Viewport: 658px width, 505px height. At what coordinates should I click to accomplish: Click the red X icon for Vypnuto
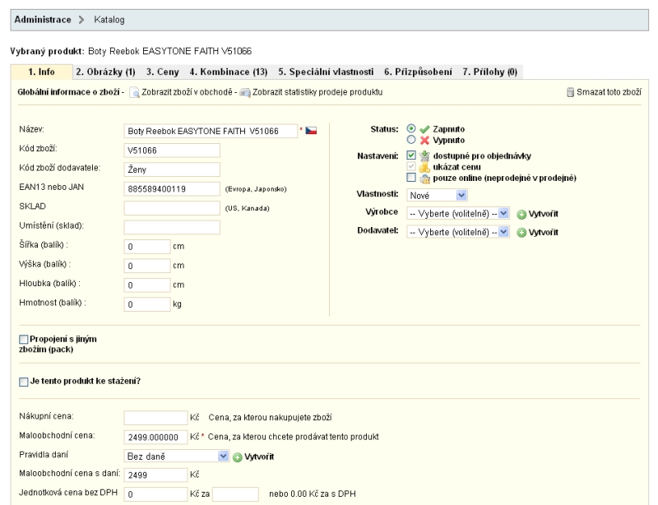(425, 140)
